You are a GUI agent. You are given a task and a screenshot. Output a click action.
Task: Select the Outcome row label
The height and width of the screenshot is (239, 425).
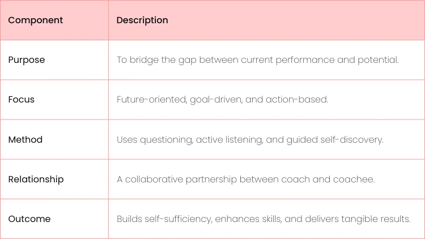click(x=29, y=219)
